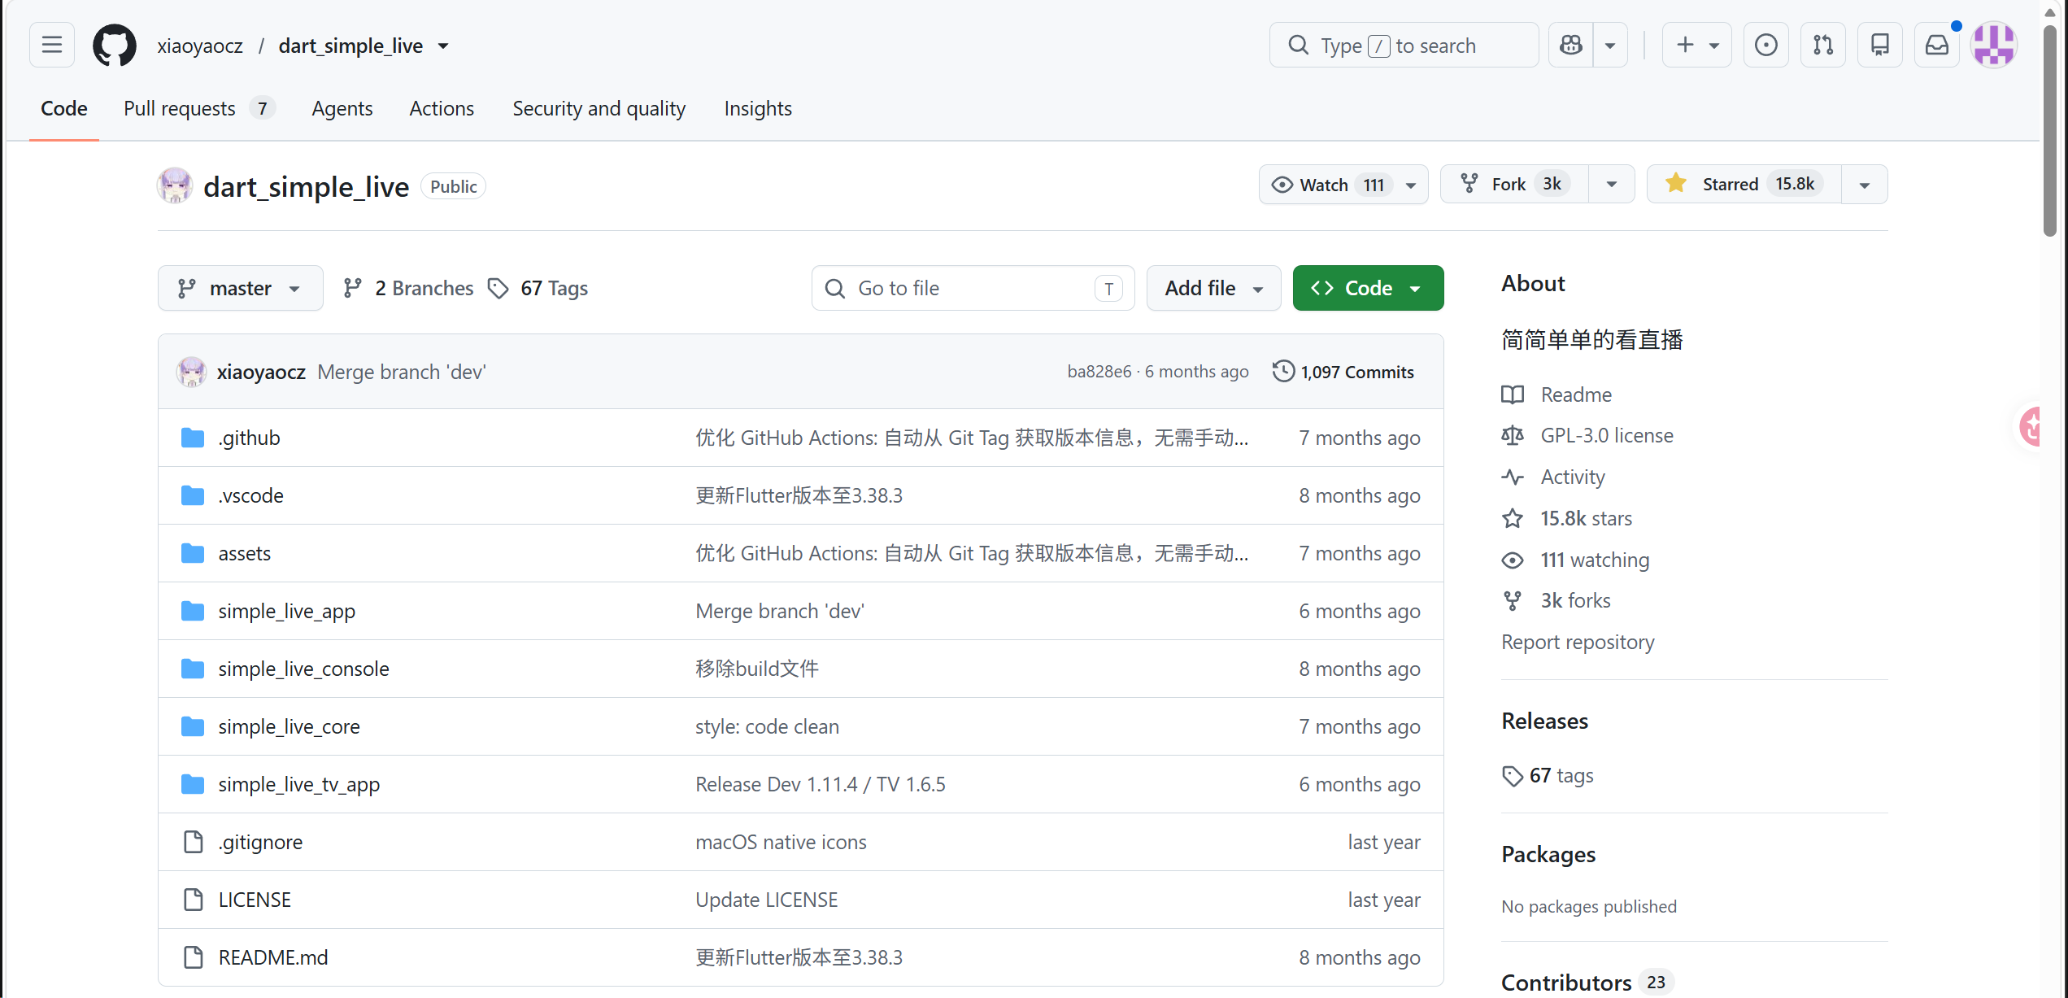Click the .vscode folder icon
The width and height of the screenshot is (2068, 998).
click(193, 495)
